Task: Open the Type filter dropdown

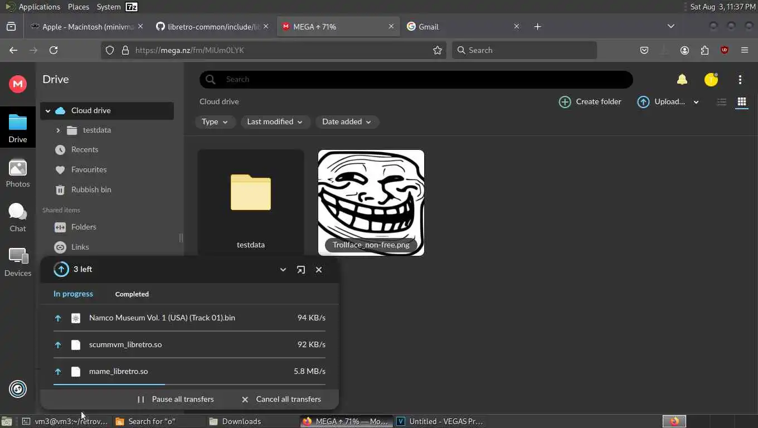Action: click(x=215, y=122)
